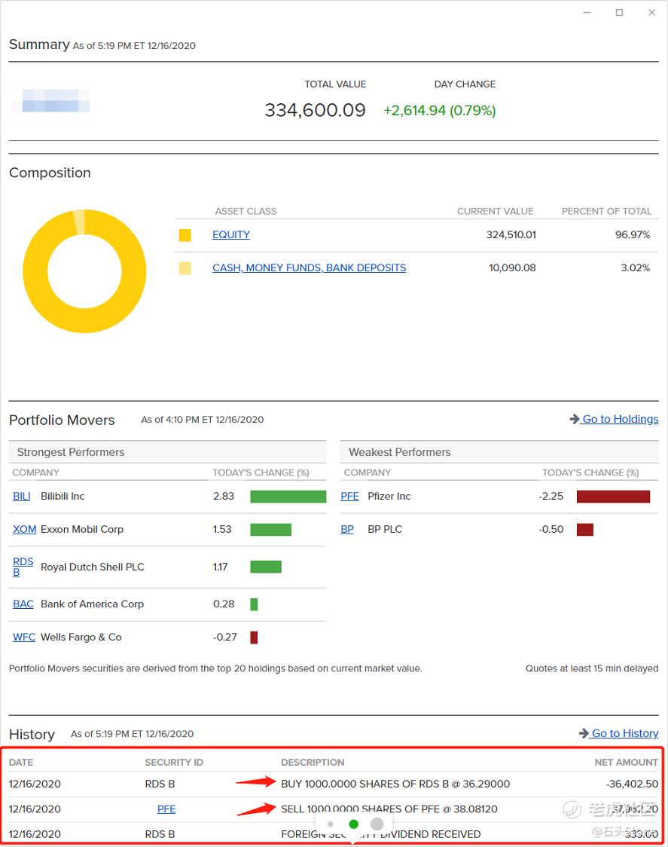
Task: Maximize the window
Action: [x=619, y=13]
